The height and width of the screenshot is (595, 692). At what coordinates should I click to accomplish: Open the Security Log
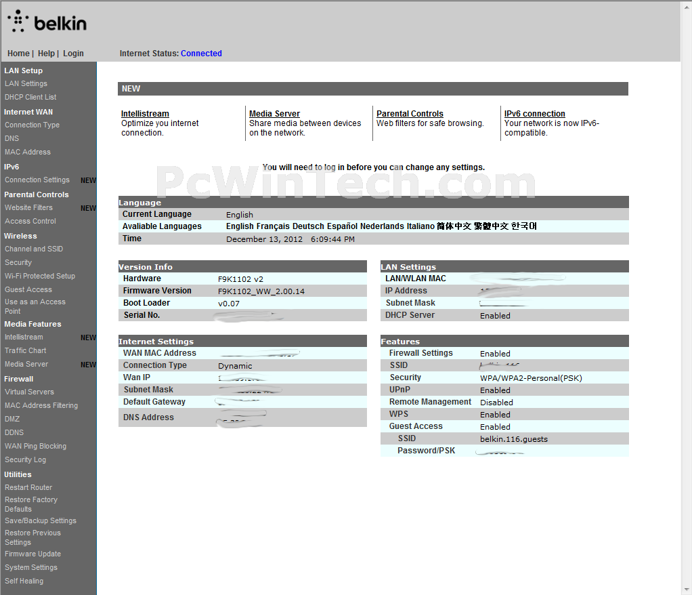25,460
